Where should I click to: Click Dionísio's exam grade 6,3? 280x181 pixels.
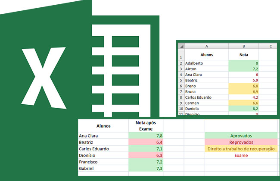click(146, 155)
